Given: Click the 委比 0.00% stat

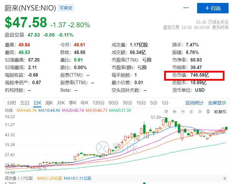Looking at the screenshot, I should tap(73, 67).
